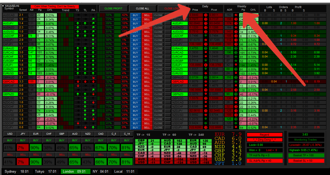Click CLOSE in the GBPUSD row

coord(158,99)
